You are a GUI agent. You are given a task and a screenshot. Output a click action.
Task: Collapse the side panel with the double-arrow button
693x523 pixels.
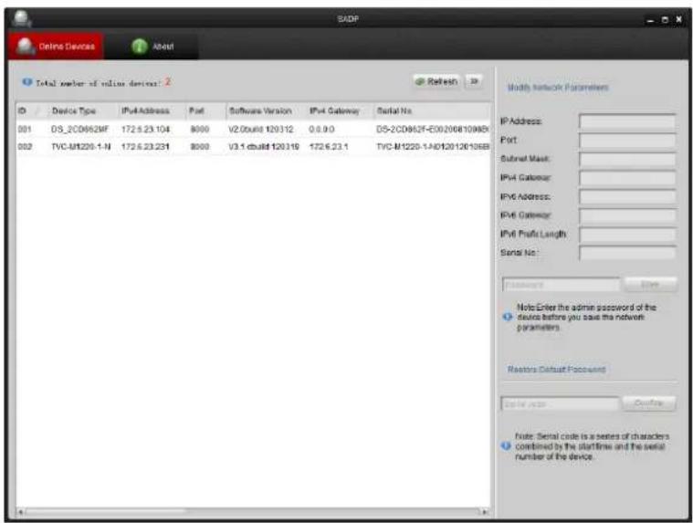[474, 81]
